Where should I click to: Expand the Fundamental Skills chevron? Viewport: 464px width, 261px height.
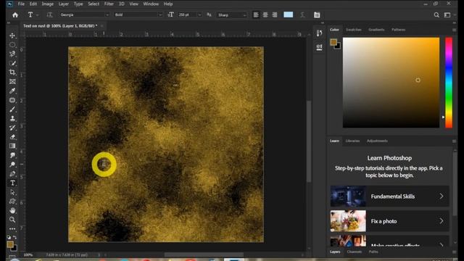442,196
